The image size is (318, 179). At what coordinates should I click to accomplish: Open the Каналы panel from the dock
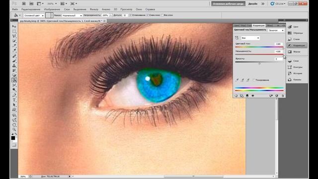point(297,80)
